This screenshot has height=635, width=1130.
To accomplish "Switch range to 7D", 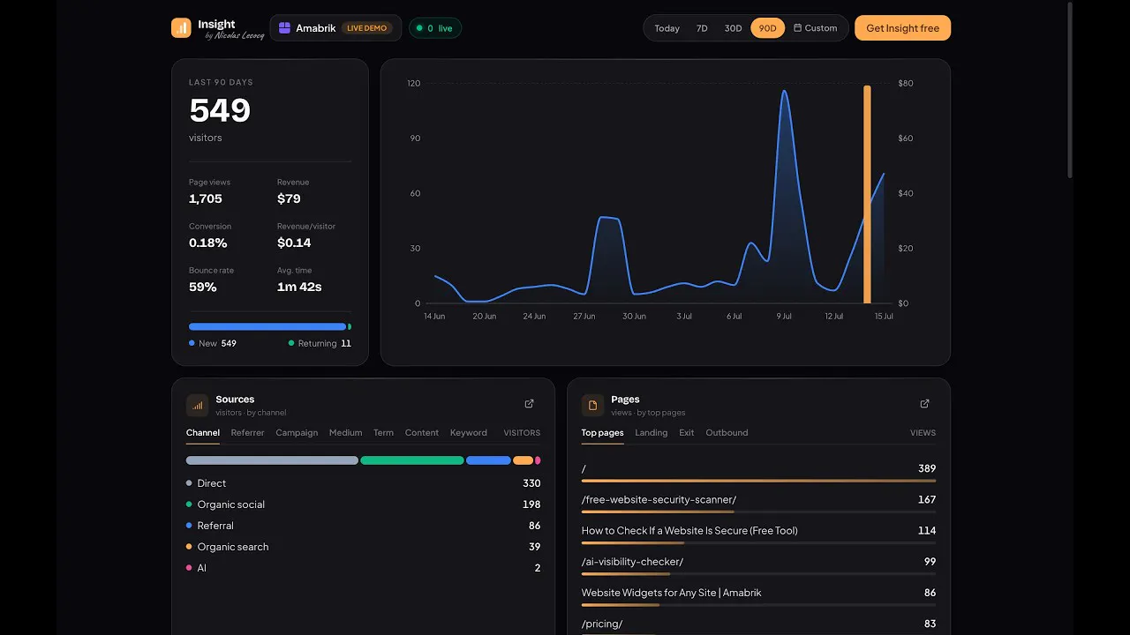I will (x=702, y=28).
